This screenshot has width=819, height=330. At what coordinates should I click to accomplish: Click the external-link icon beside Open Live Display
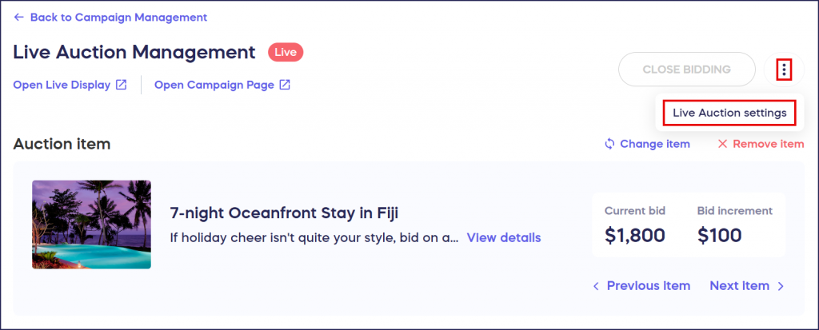click(122, 85)
